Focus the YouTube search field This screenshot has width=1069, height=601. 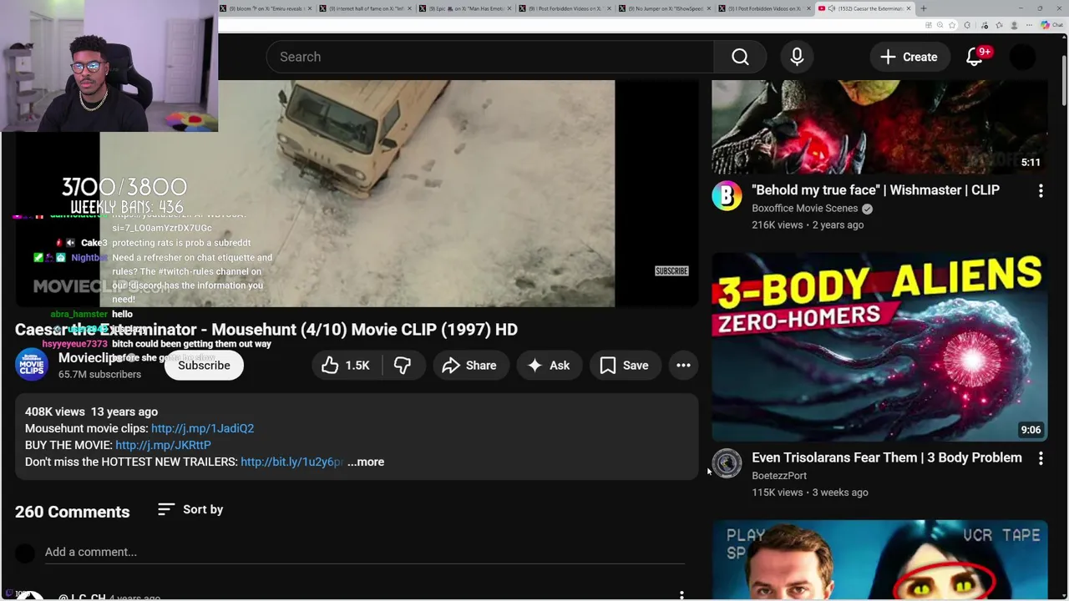click(x=489, y=57)
